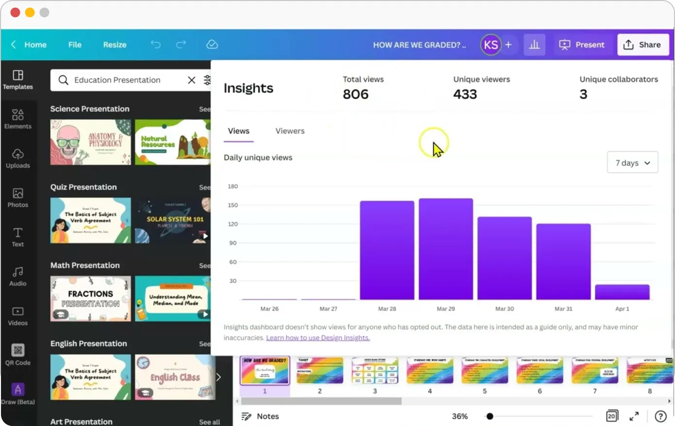The image size is (675, 426).
Task: Toggle Notes panel at the bottom
Action: 260,416
